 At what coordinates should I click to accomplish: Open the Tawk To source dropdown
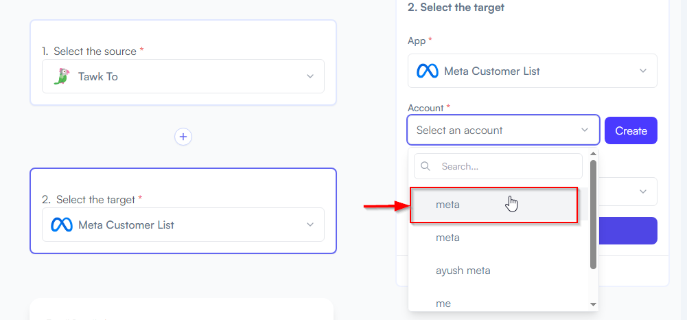coord(183,76)
